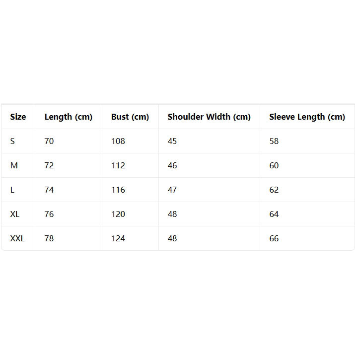Click the XXL size row label
Viewport: 355px width, 355px height.
point(17,238)
